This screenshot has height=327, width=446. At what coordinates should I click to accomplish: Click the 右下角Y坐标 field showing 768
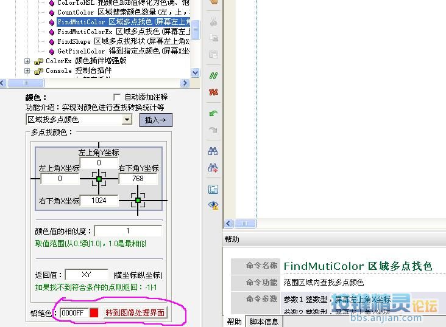pos(138,179)
